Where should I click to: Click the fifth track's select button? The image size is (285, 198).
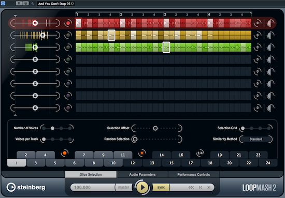pyautogui.click(x=68, y=71)
